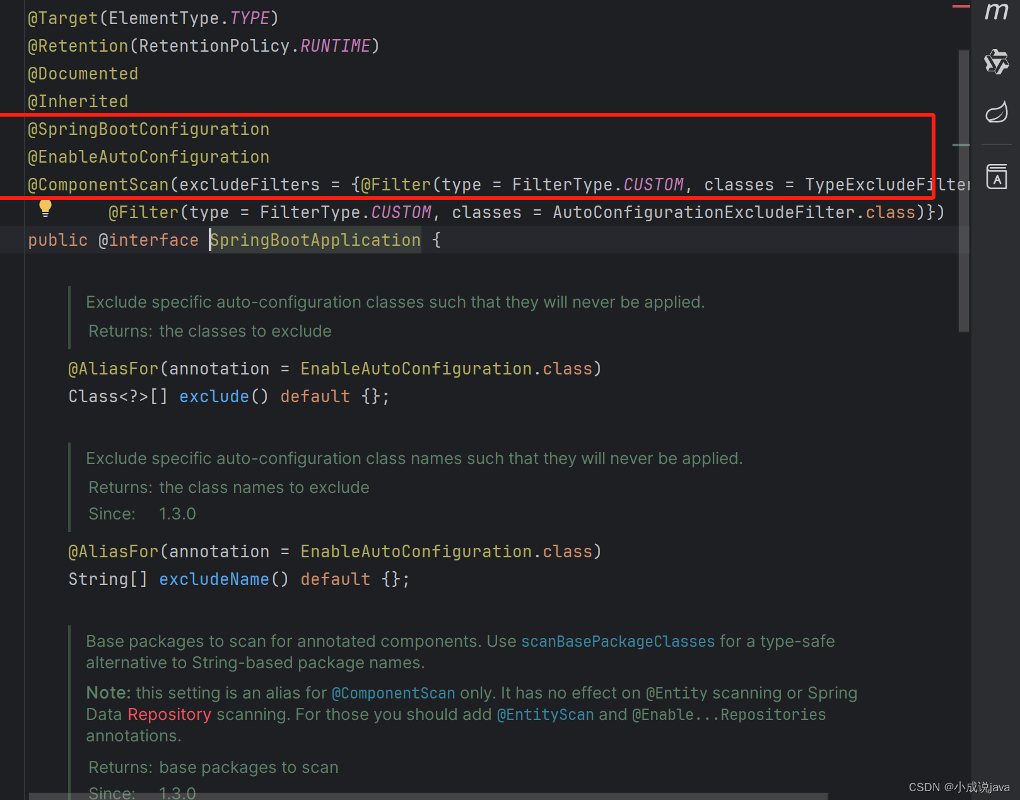Open the Translation dictionary tool window
Screen dimensions: 1020x800
coord(997,176)
